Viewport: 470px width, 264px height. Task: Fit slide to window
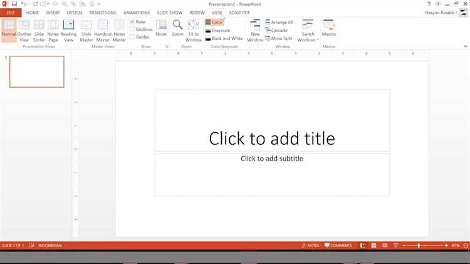(x=194, y=30)
